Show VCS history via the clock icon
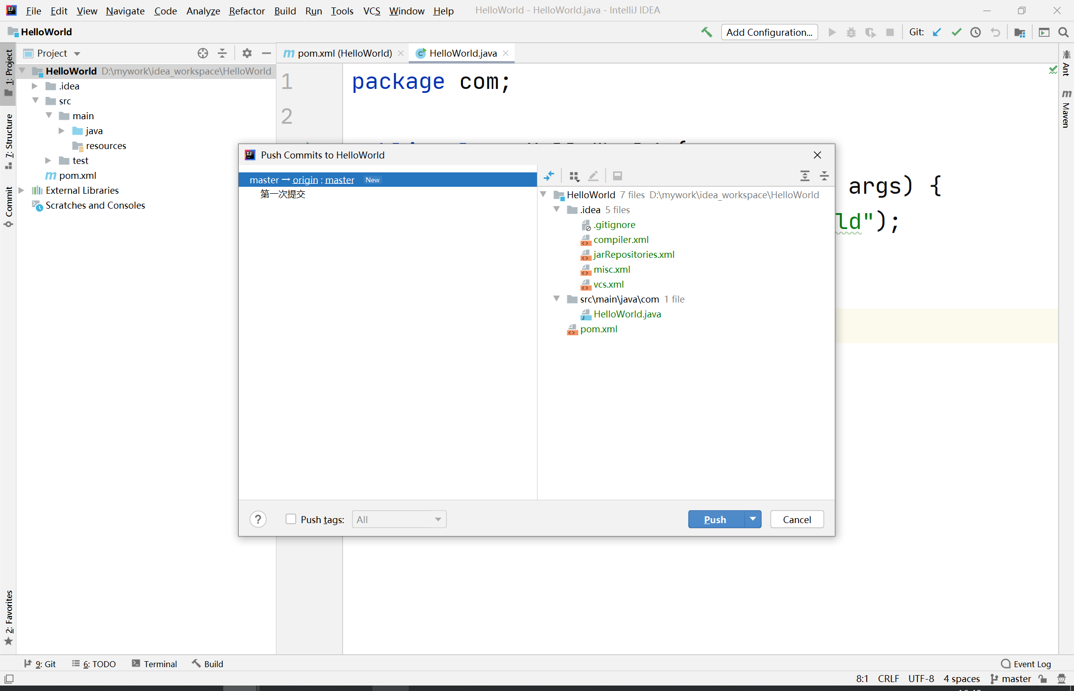The height and width of the screenshot is (691, 1074). pos(976,32)
